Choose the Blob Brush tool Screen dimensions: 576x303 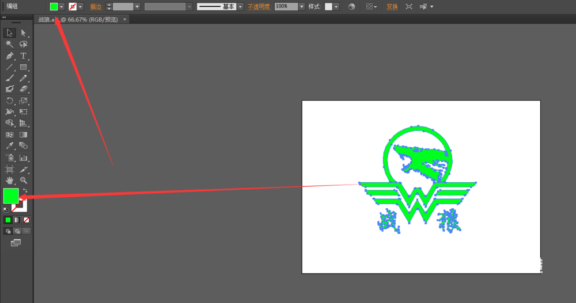9,89
